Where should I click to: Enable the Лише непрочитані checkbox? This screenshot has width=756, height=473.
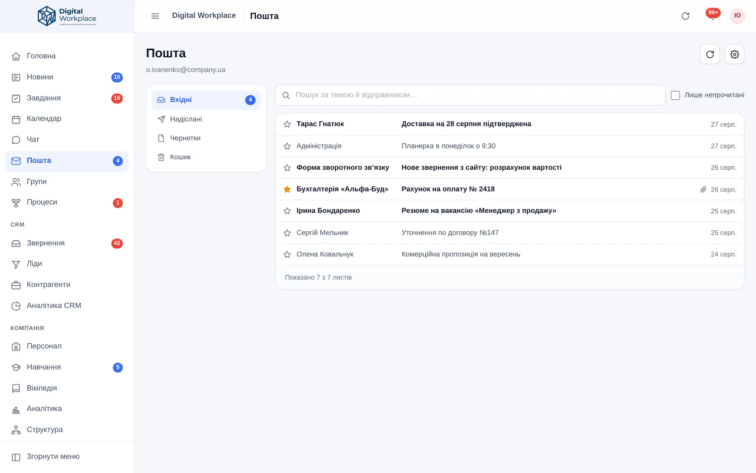click(675, 95)
